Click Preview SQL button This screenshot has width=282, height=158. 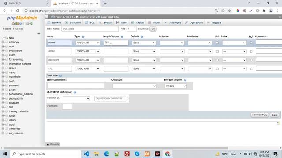pos(260,115)
